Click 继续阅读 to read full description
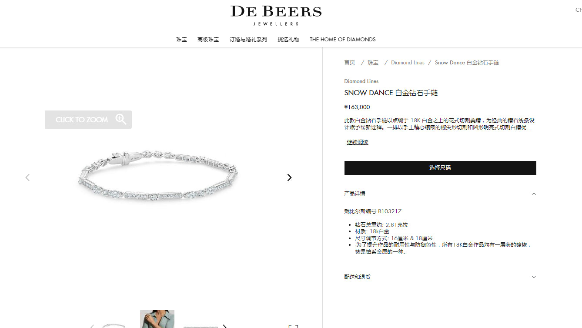Viewport: 582px width, 328px height. (x=358, y=142)
